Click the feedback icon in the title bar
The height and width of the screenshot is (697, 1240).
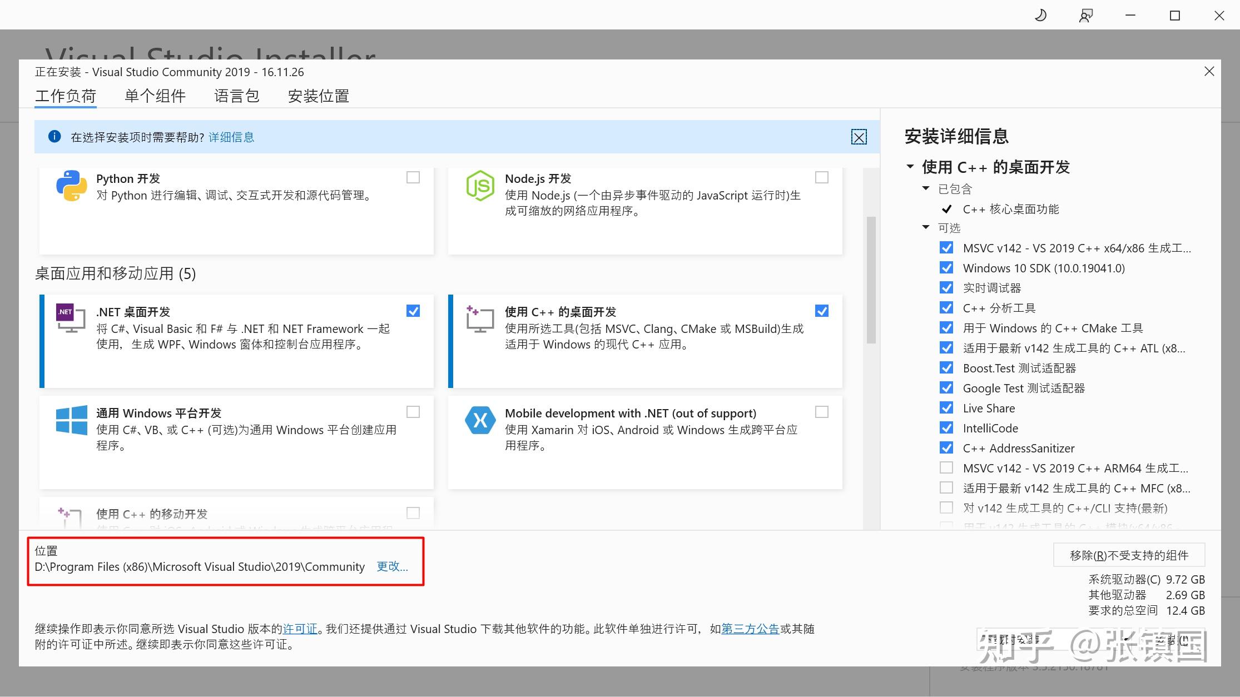(1085, 15)
